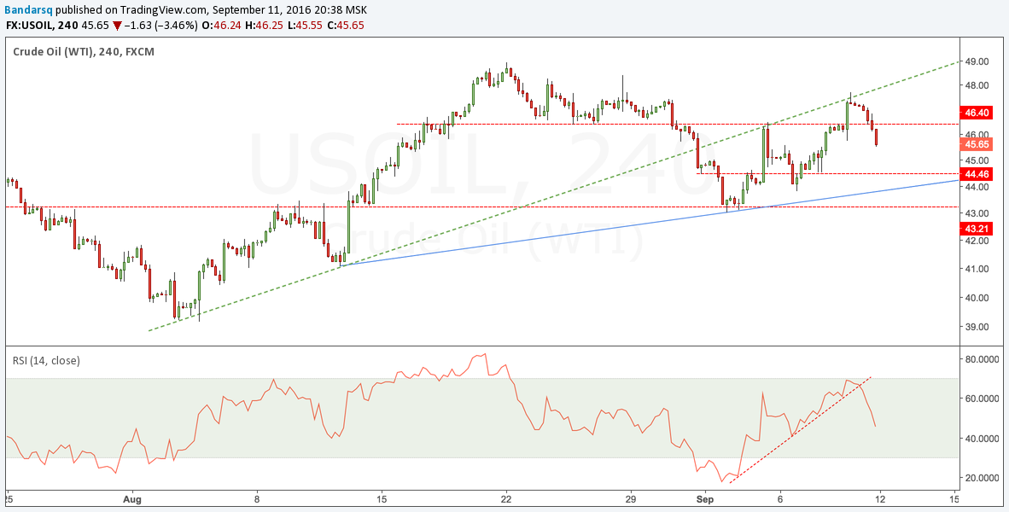Click the 22 date marker on time axis
The height and width of the screenshot is (512, 1009).
[x=506, y=499]
